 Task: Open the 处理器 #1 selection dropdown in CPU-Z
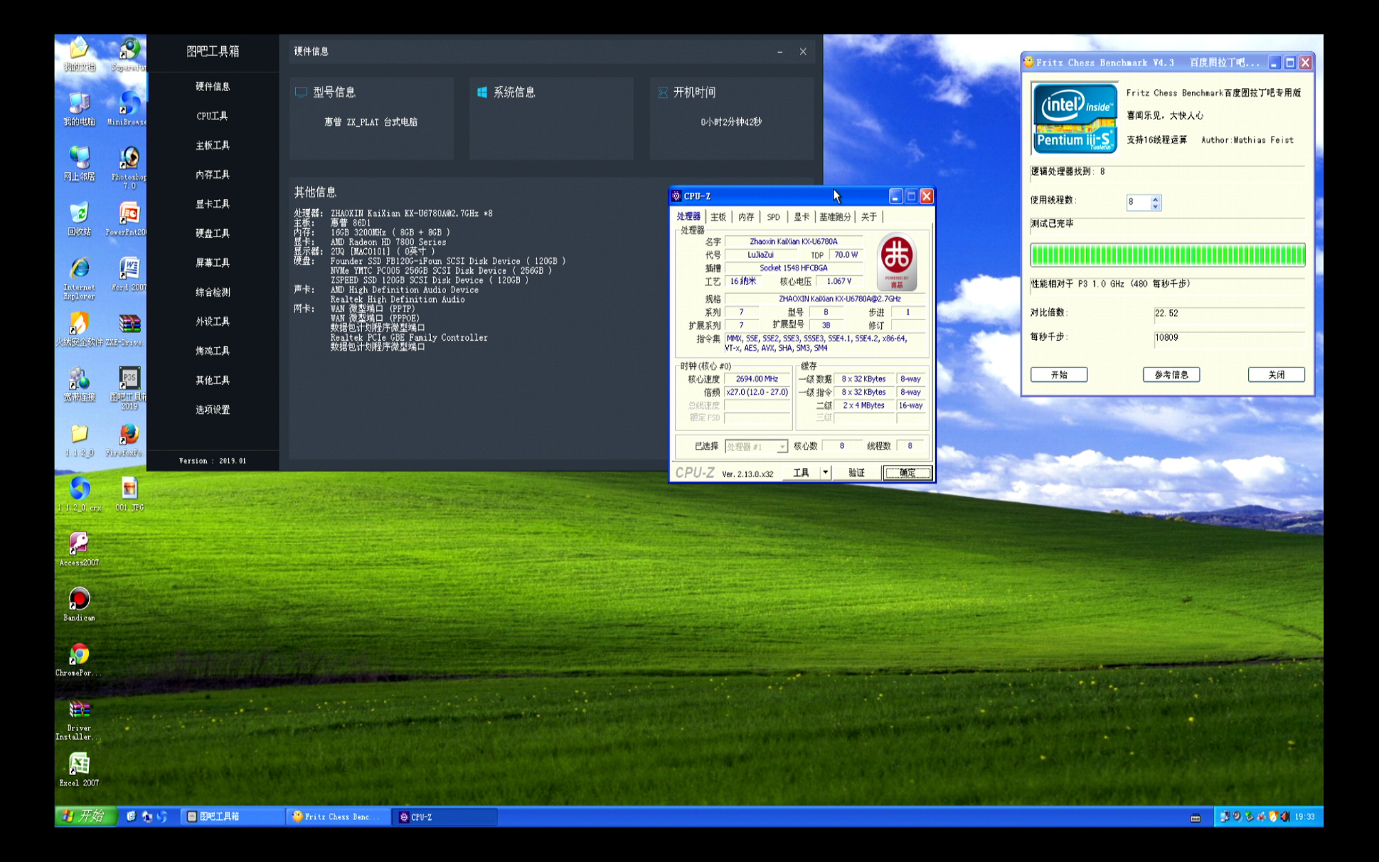756,446
